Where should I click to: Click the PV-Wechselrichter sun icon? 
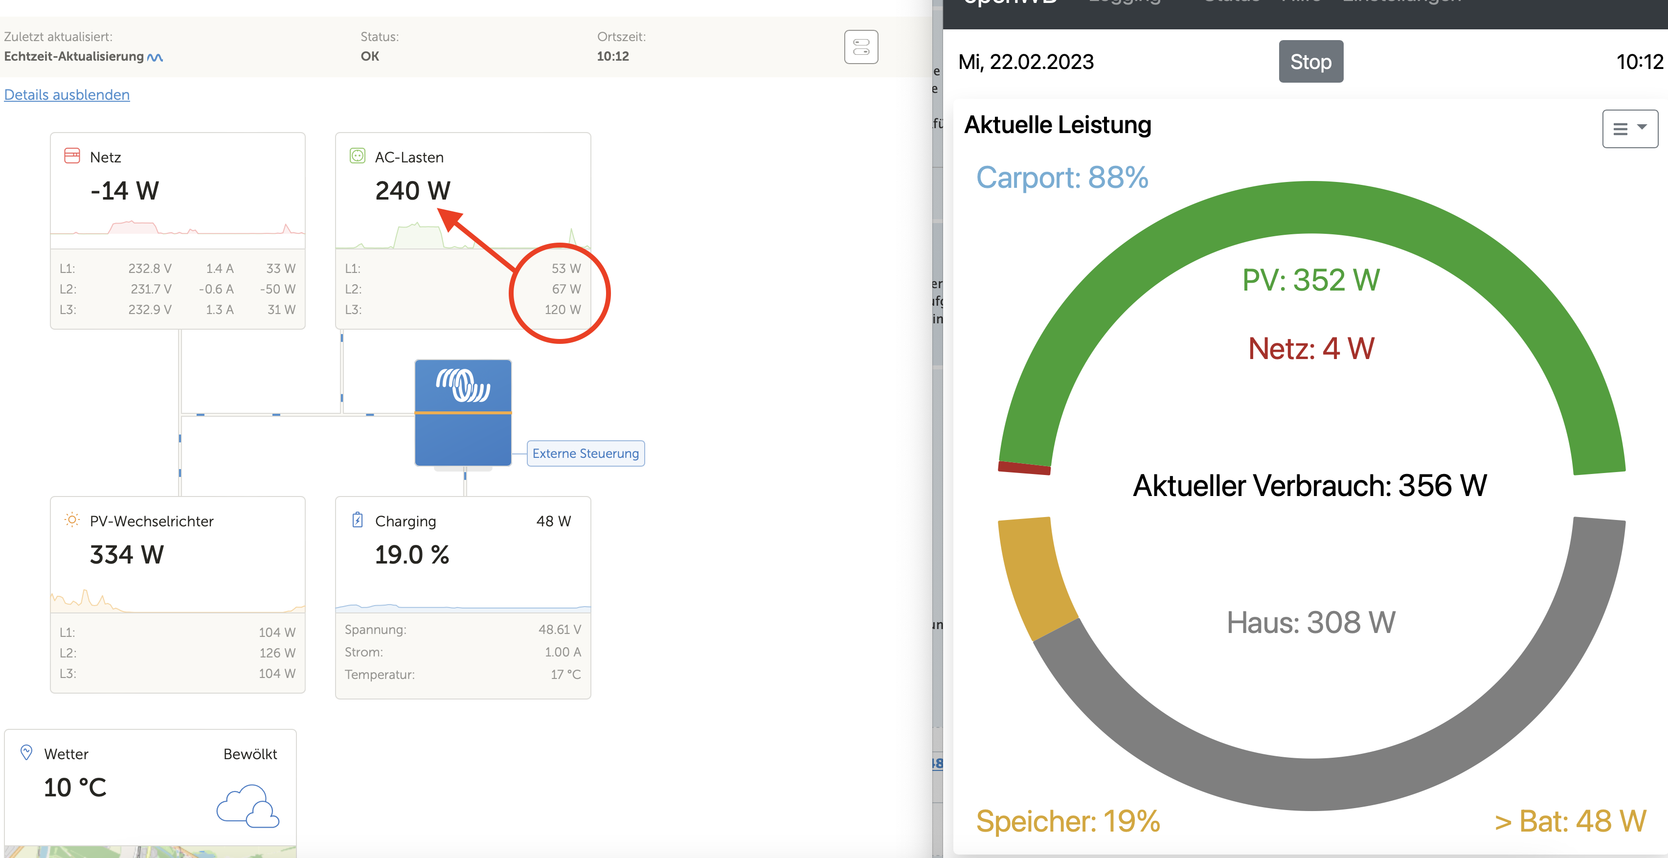72,520
